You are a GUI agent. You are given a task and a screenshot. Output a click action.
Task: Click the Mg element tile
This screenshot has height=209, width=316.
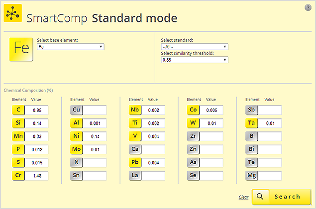coord(251,176)
